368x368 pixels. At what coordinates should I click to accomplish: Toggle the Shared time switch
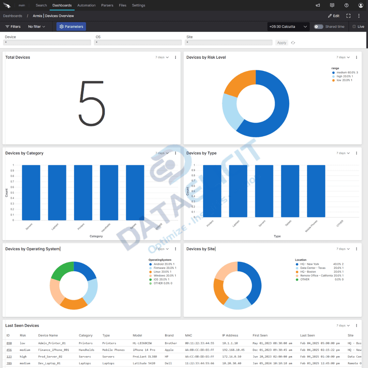coord(318,26)
